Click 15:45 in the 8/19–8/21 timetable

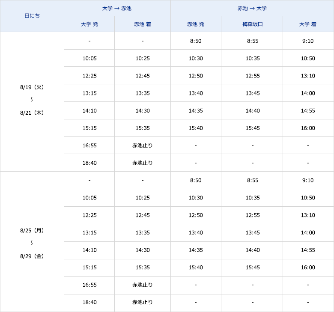(252, 128)
